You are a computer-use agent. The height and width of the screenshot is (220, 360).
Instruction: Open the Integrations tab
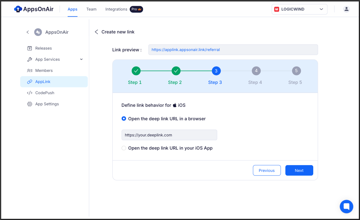[x=116, y=9]
